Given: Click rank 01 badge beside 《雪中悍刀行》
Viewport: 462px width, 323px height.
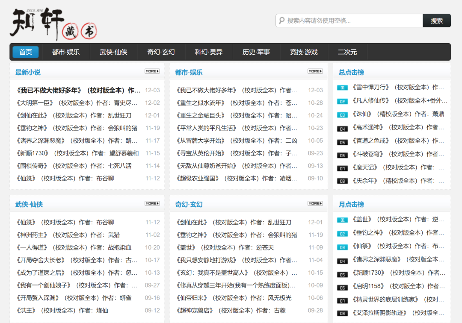Looking at the screenshot, I should [342, 88].
